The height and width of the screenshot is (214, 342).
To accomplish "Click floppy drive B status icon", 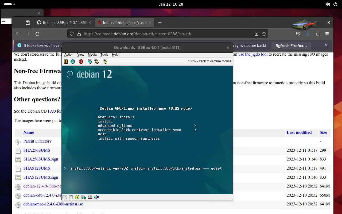I will pos(71,197).
